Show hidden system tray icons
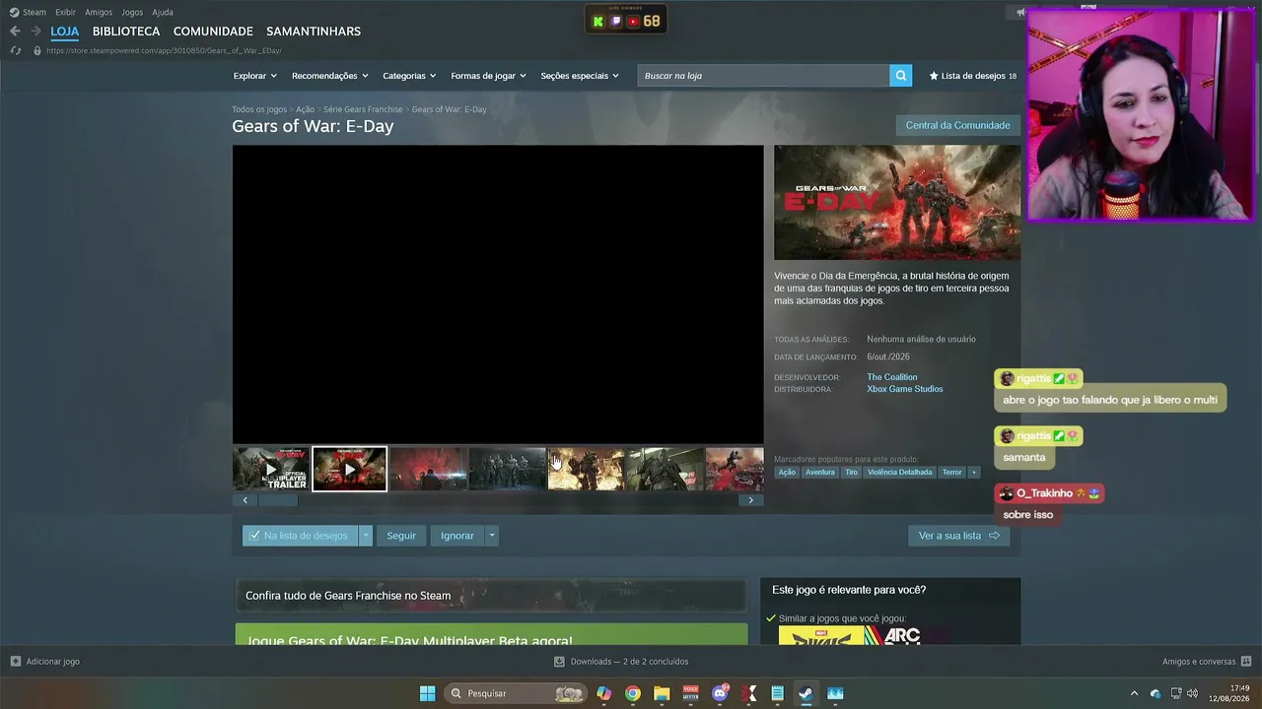1262x709 pixels. click(x=1134, y=693)
